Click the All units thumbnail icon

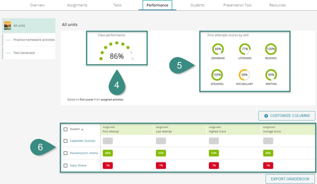[x=8, y=26]
